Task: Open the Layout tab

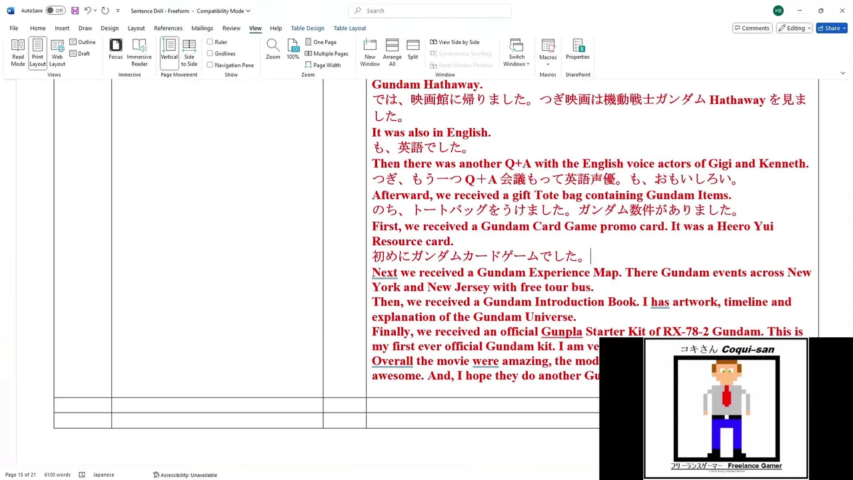Action: point(137,28)
